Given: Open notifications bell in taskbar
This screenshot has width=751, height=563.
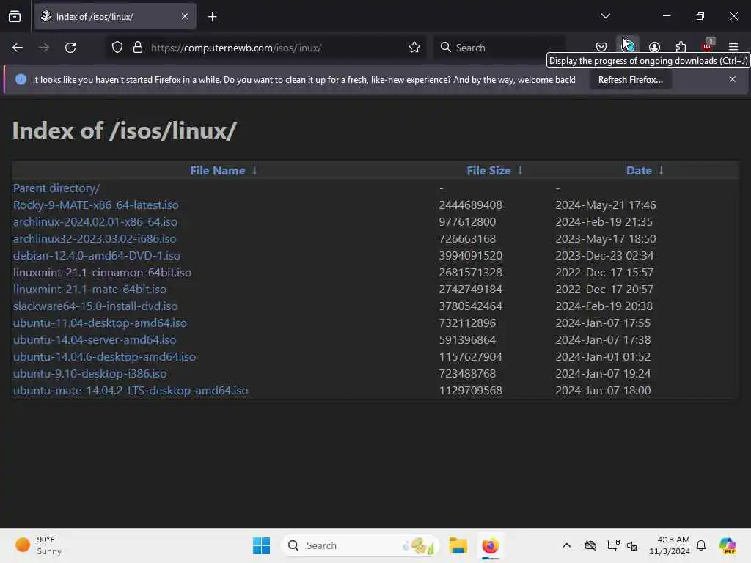Looking at the screenshot, I should [x=701, y=545].
